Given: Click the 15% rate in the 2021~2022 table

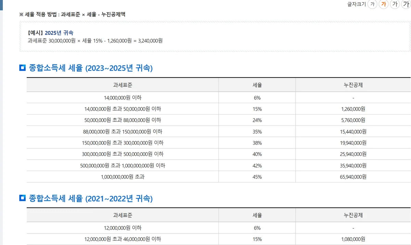Looking at the screenshot, I should [x=257, y=239].
